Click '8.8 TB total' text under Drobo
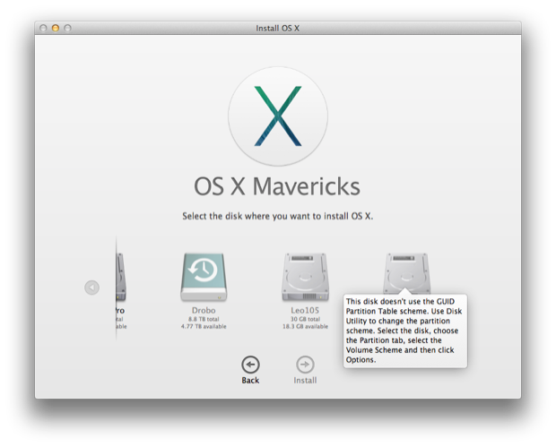The image size is (556, 447). pos(204,319)
